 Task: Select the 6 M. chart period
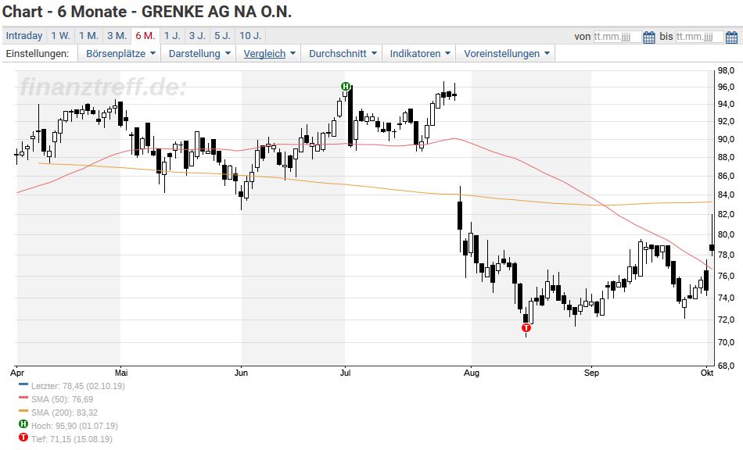tap(145, 36)
